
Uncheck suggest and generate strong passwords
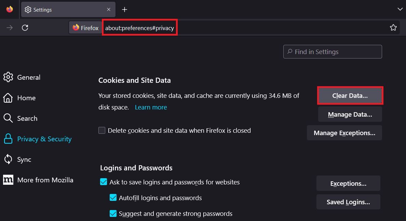pos(113,213)
